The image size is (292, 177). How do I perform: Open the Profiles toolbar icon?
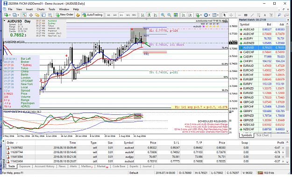14,15
